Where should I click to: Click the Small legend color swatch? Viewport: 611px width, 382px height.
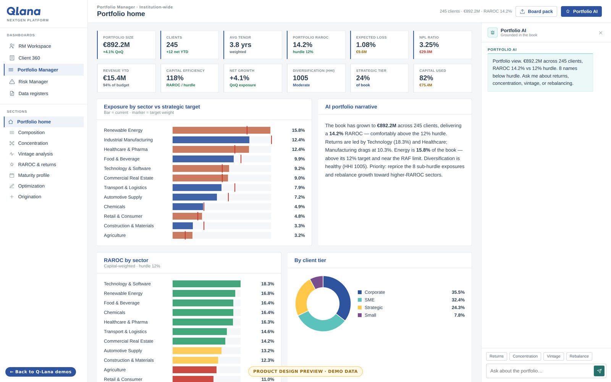[x=360, y=315]
